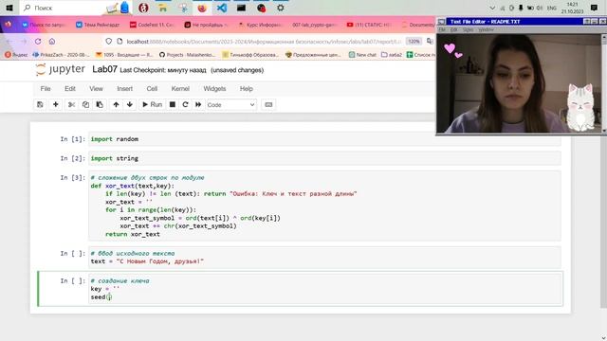Viewport: 607px width, 341px height.
Task: Click the text = С Новым Годом cell
Action: pos(324,258)
